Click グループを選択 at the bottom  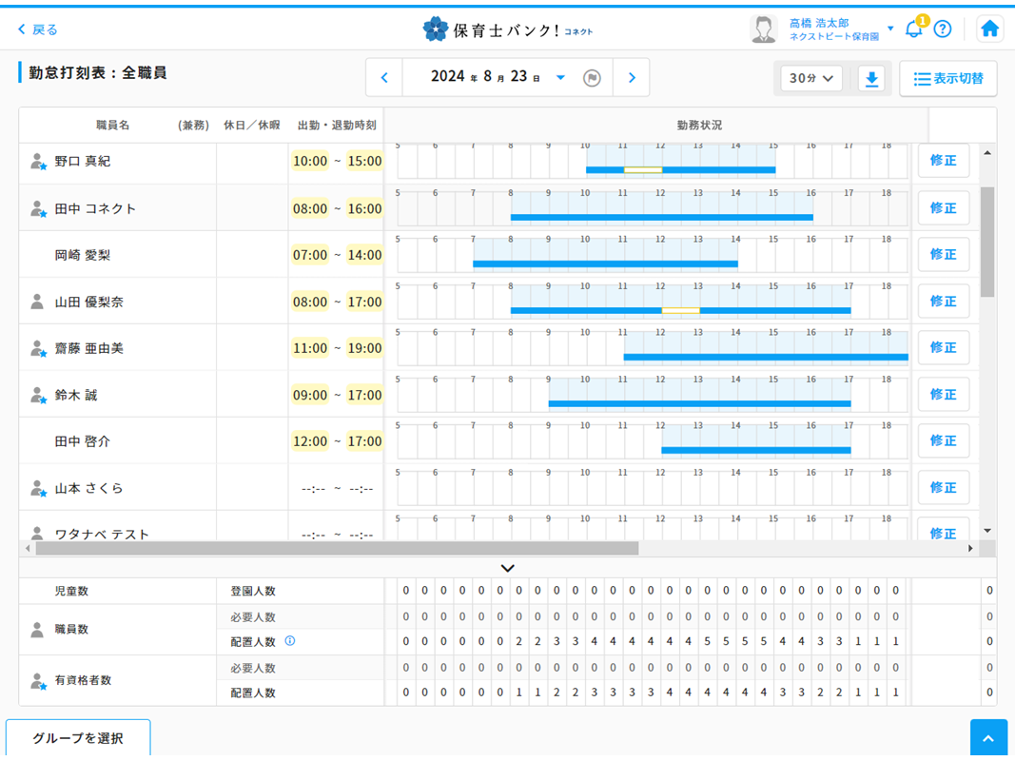click(x=79, y=737)
